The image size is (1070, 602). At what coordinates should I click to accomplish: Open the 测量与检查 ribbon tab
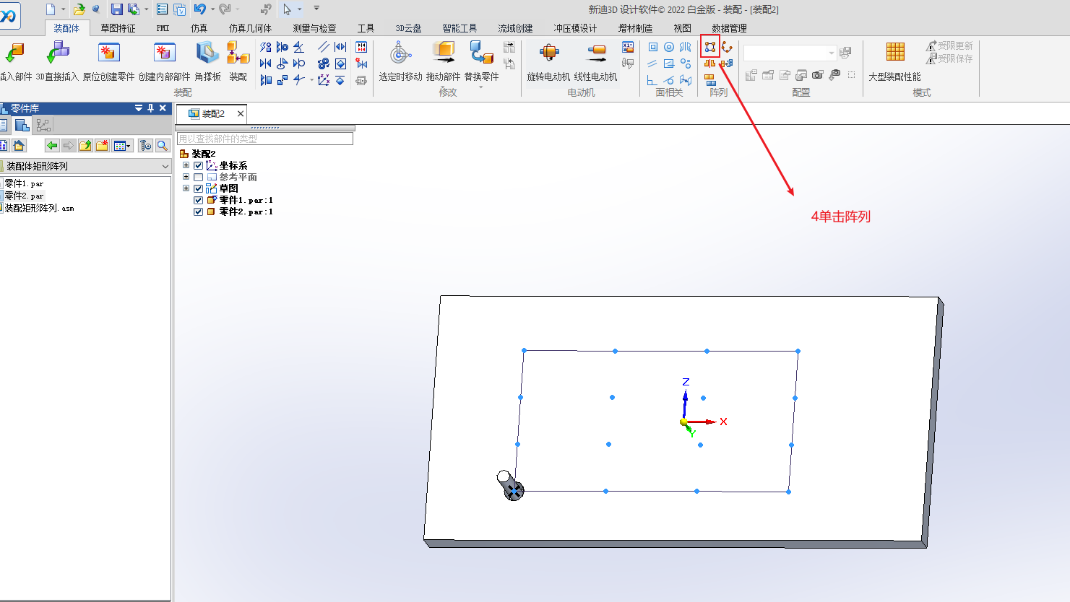(x=314, y=28)
